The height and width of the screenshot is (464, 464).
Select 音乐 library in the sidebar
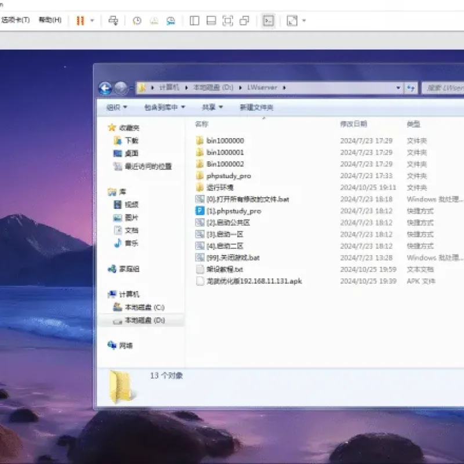(132, 243)
